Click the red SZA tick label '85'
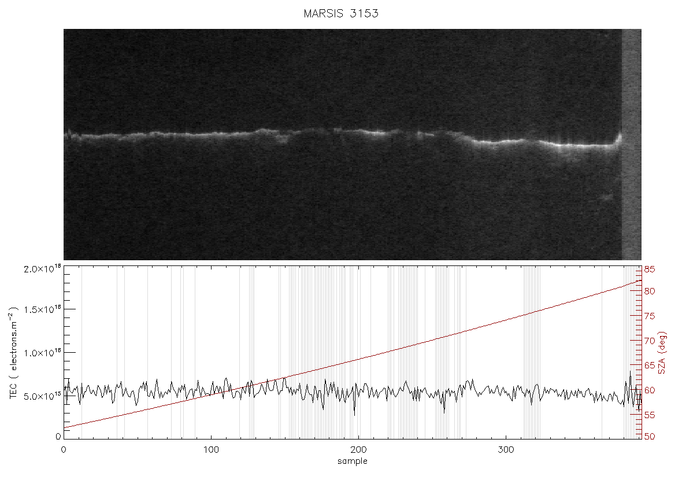The width and height of the screenshot is (682, 480). [x=650, y=270]
